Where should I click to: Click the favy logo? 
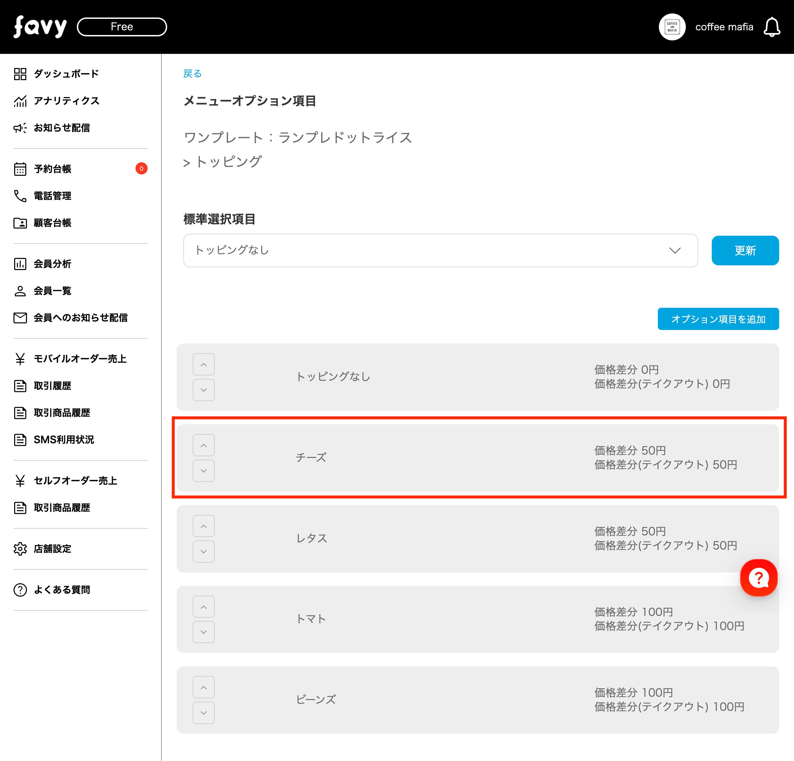(x=40, y=27)
